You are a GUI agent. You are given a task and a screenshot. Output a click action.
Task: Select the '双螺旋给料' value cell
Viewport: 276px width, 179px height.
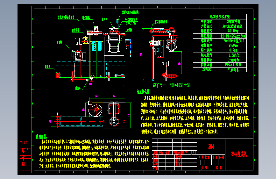[233, 22]
